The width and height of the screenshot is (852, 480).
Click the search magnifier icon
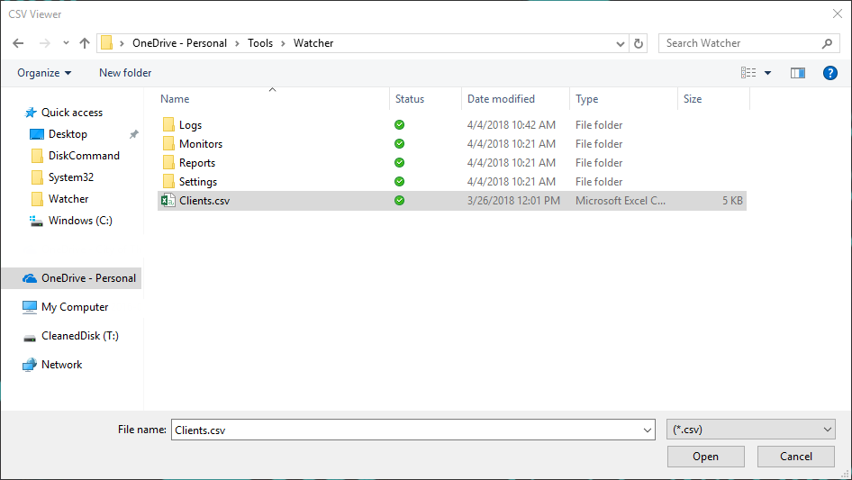827,43
